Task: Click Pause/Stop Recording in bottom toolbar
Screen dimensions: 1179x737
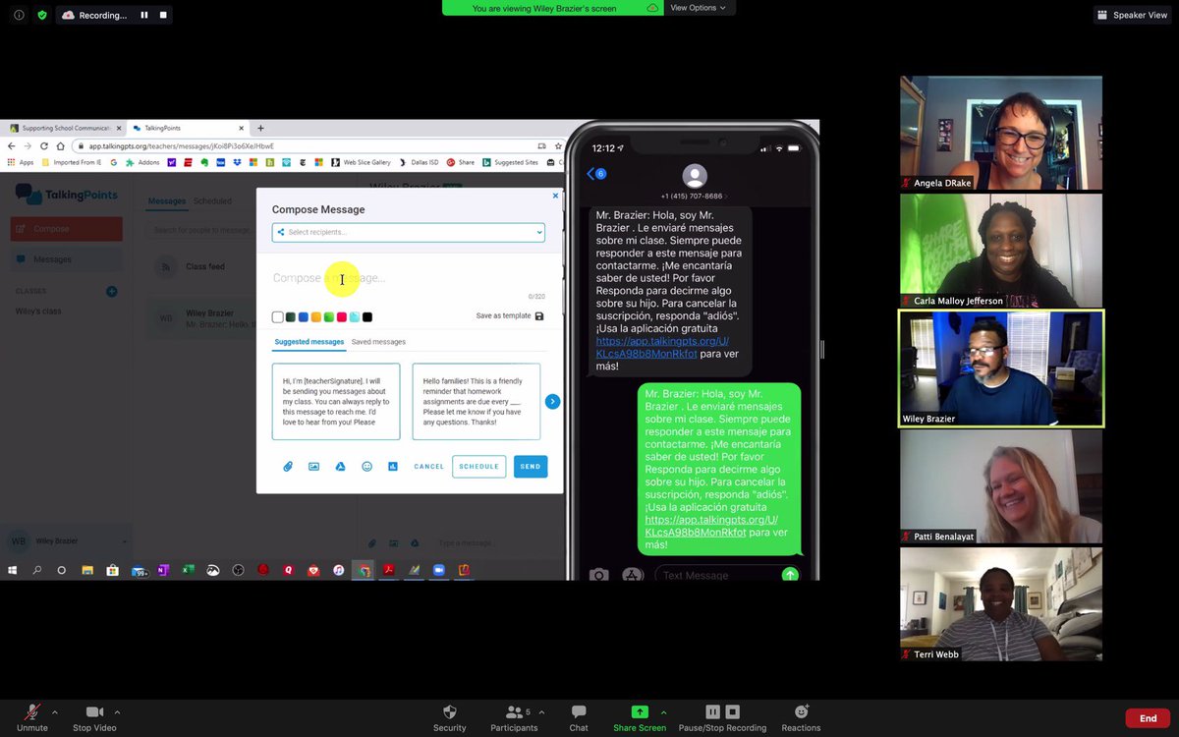Action: click(x=722, y=717)
